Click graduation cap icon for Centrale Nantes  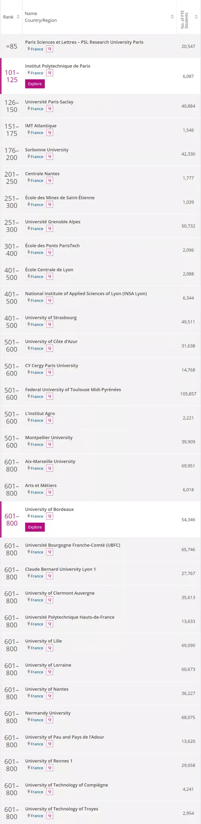[50, 180]
